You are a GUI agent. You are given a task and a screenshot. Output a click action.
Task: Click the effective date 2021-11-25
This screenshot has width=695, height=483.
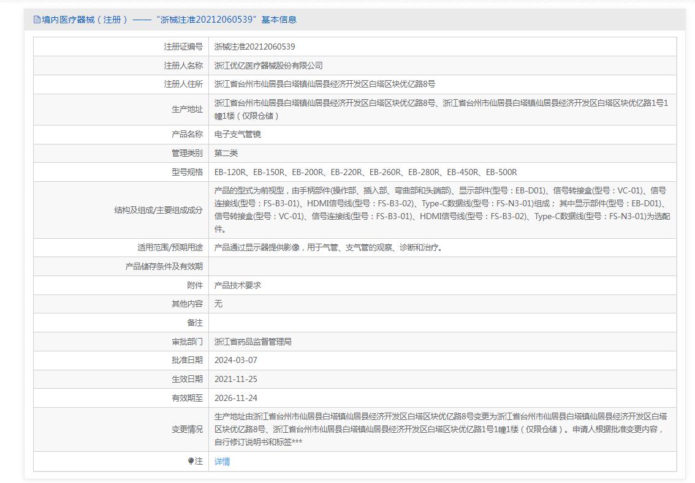coord(236,379)
